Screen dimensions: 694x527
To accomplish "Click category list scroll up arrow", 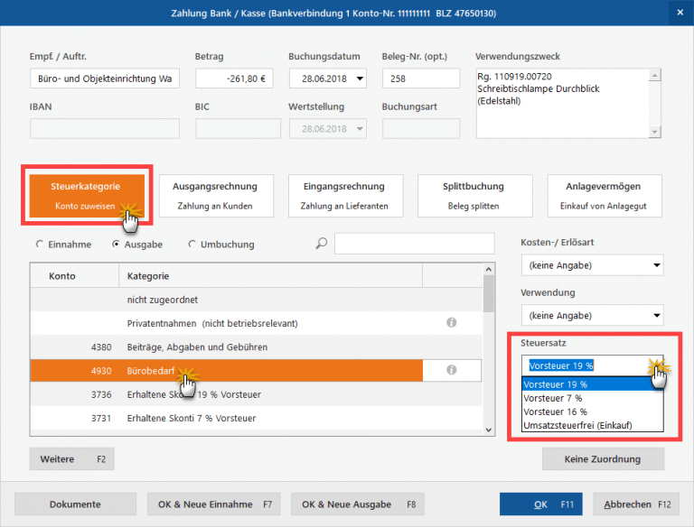I will [x=489, y=269].
